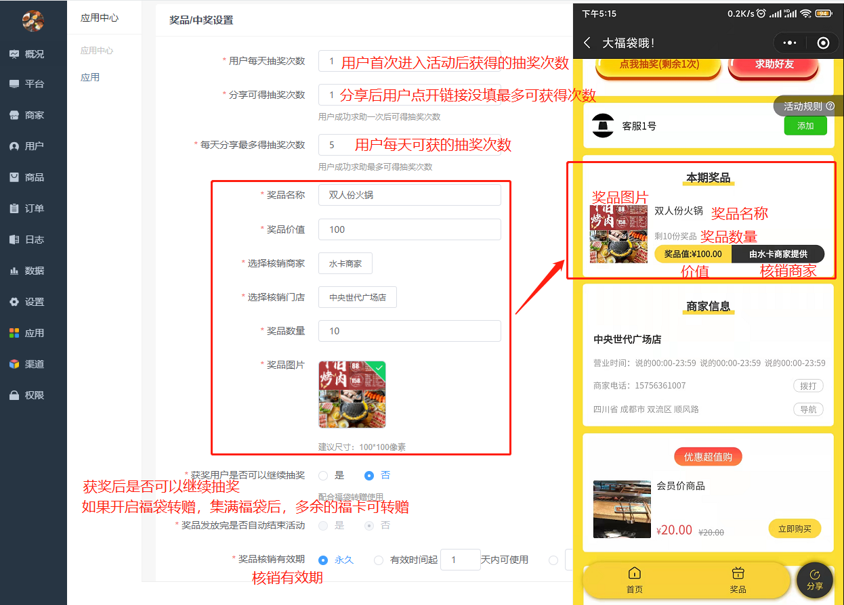
Task: Switch to the 首页 tab in the phone preview
Action: (635, 580)
